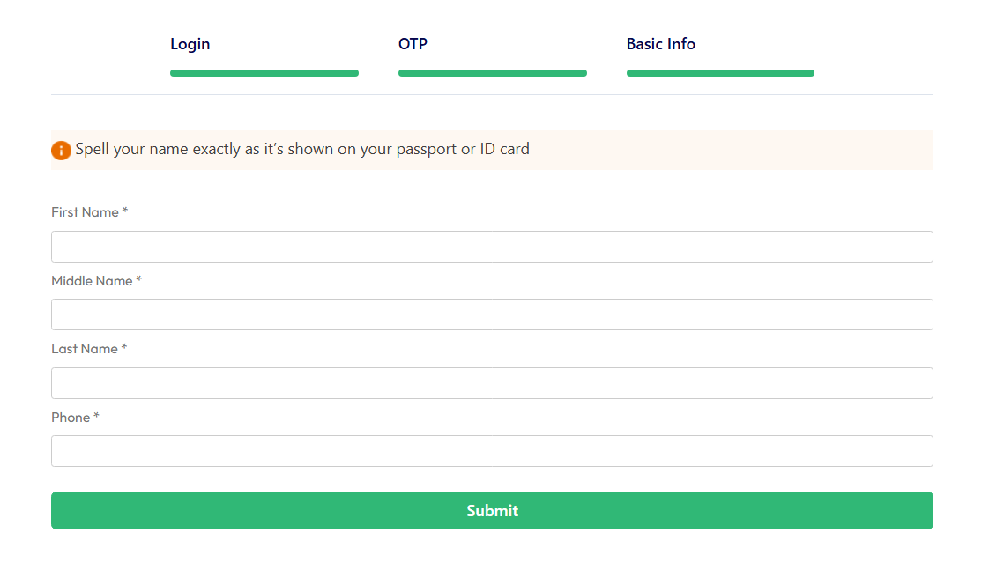Click the required asterisk beside Middle Name

click(138, 280)
